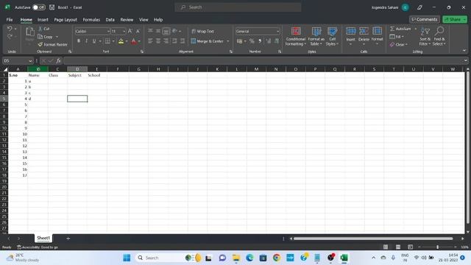This screenshot has height=265, width=471.
Task: Toggle Align Right
Action: point(166,41)
